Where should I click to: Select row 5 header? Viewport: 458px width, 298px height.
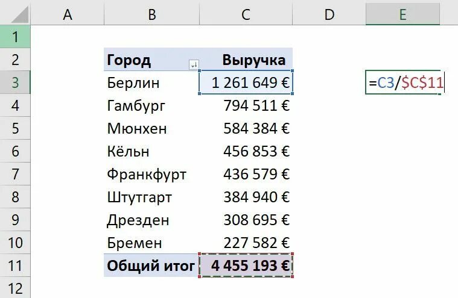tap(15, 128)
